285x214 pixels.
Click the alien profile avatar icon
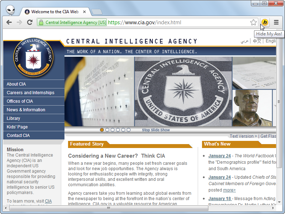coord(10,10)
